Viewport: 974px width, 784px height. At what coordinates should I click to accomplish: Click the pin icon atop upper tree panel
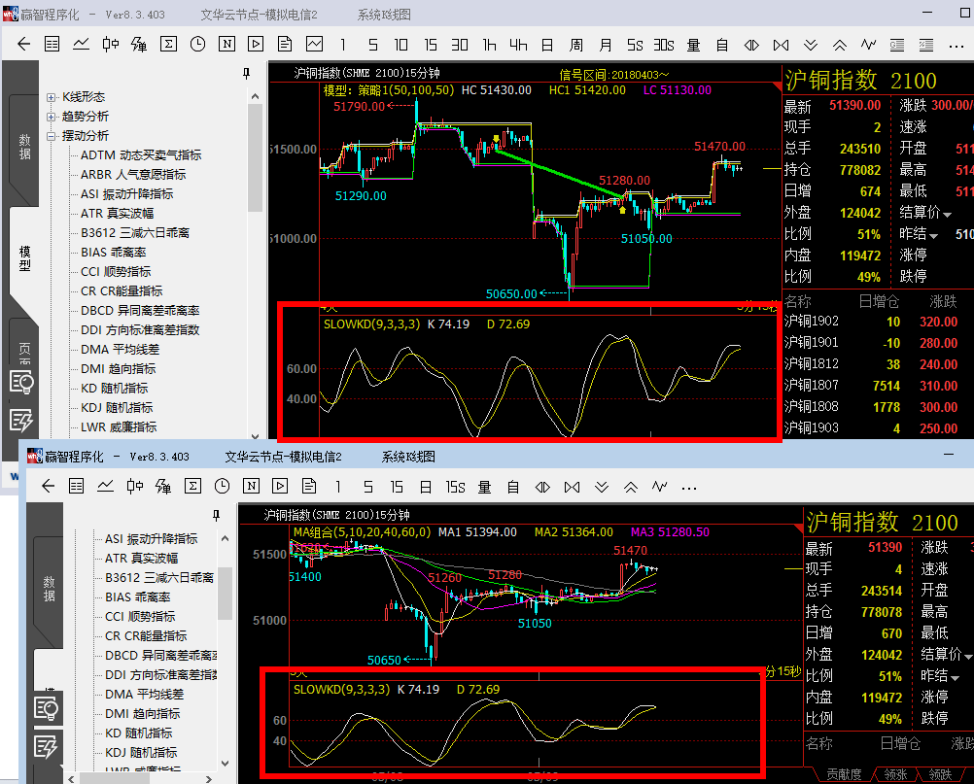(246, 73)
